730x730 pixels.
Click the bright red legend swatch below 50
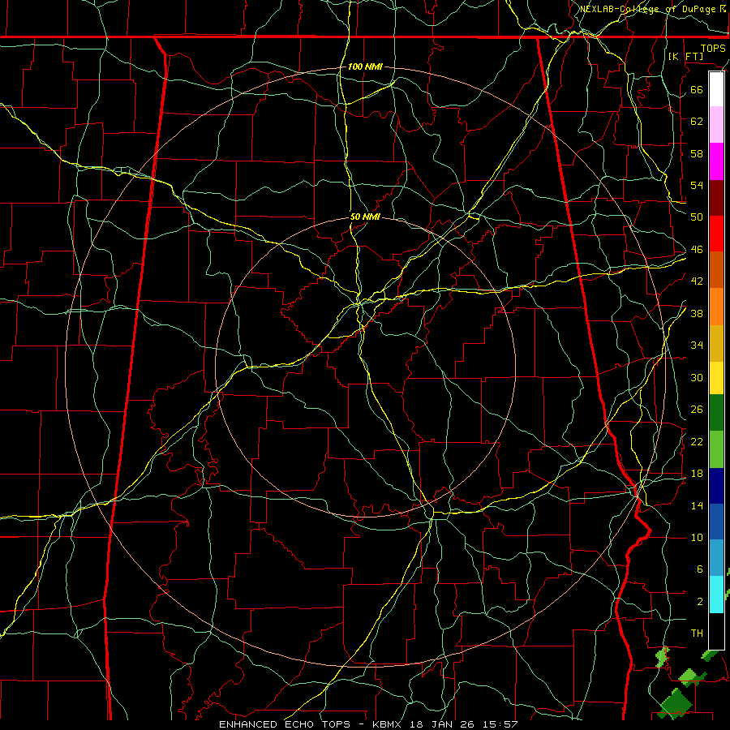pyautogui.click(x=716, y=234)
